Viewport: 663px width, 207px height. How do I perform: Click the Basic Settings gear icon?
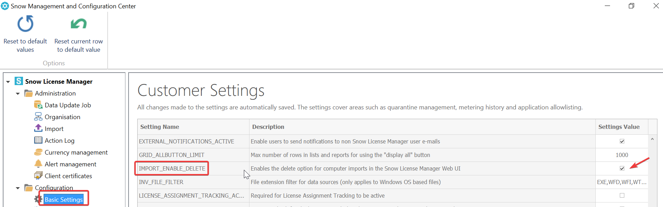tap(38, 199)
